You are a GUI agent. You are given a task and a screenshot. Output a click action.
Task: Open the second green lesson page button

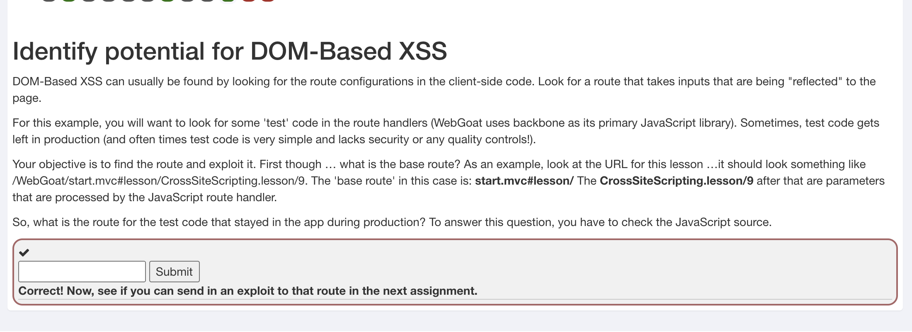coord(167,0)
